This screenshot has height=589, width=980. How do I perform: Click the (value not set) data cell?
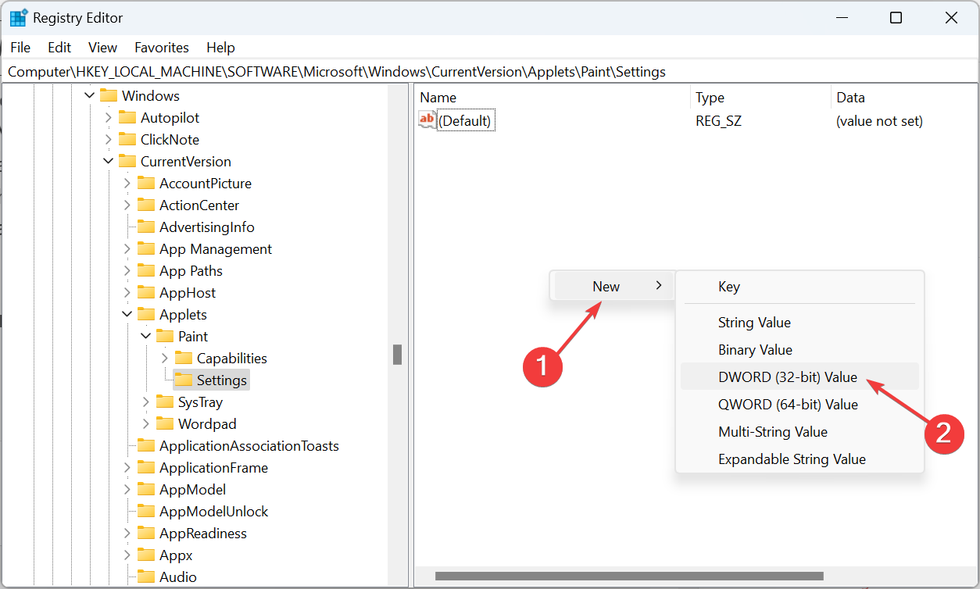[879, 121]
